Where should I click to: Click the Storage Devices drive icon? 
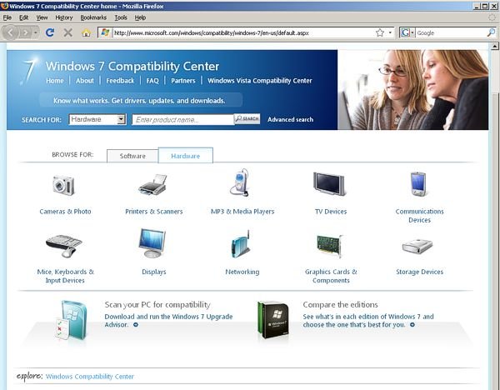[x=417, y=246]
